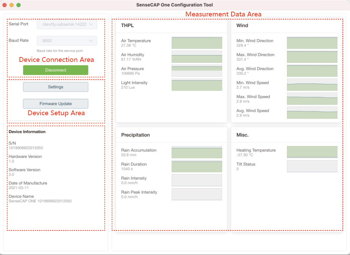Click the SenseCAP One Configuration Tool title
Viewport: 350px width, 255px height.
point(175,5)
